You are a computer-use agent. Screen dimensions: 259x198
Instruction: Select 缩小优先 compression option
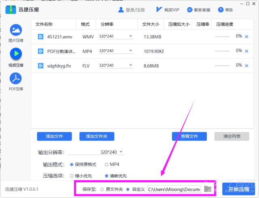[72, 176]
